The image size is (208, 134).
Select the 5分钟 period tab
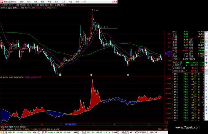click(x=17, y=5)
